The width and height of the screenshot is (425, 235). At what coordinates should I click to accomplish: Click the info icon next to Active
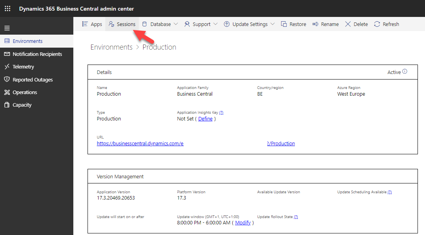(x=404, y=72)
